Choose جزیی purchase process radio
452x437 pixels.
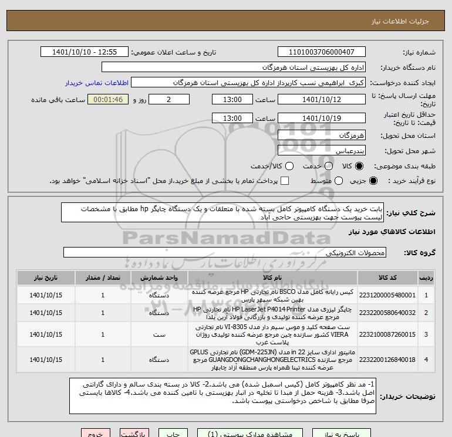point(373,181)
